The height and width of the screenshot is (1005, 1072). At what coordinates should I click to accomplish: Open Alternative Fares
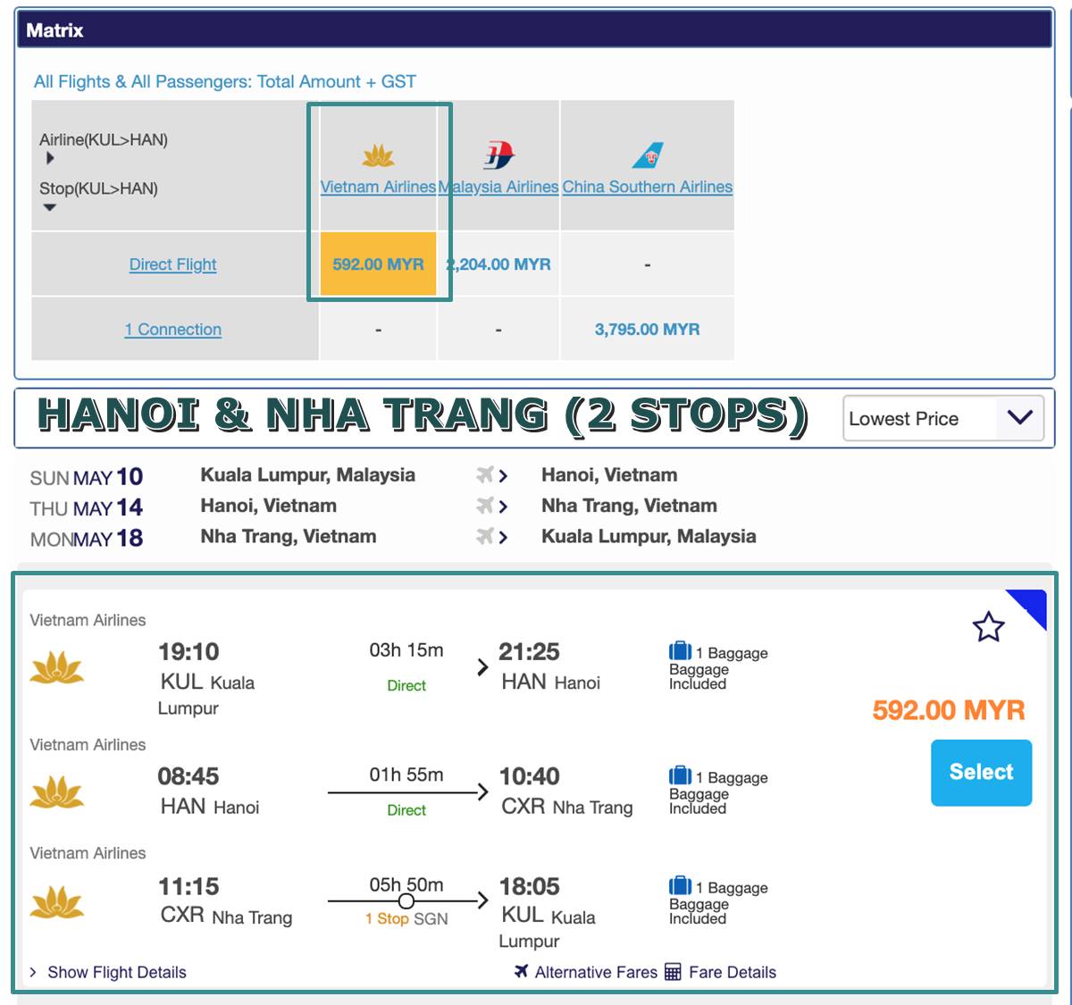[596, 972]
